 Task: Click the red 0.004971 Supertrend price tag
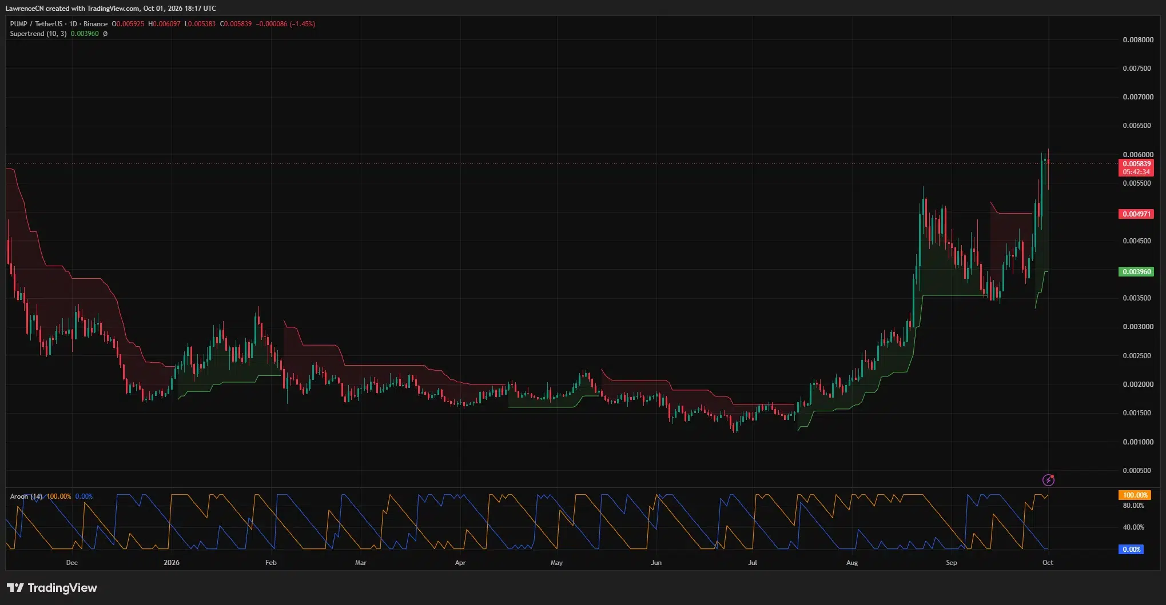click(1136, 214)
